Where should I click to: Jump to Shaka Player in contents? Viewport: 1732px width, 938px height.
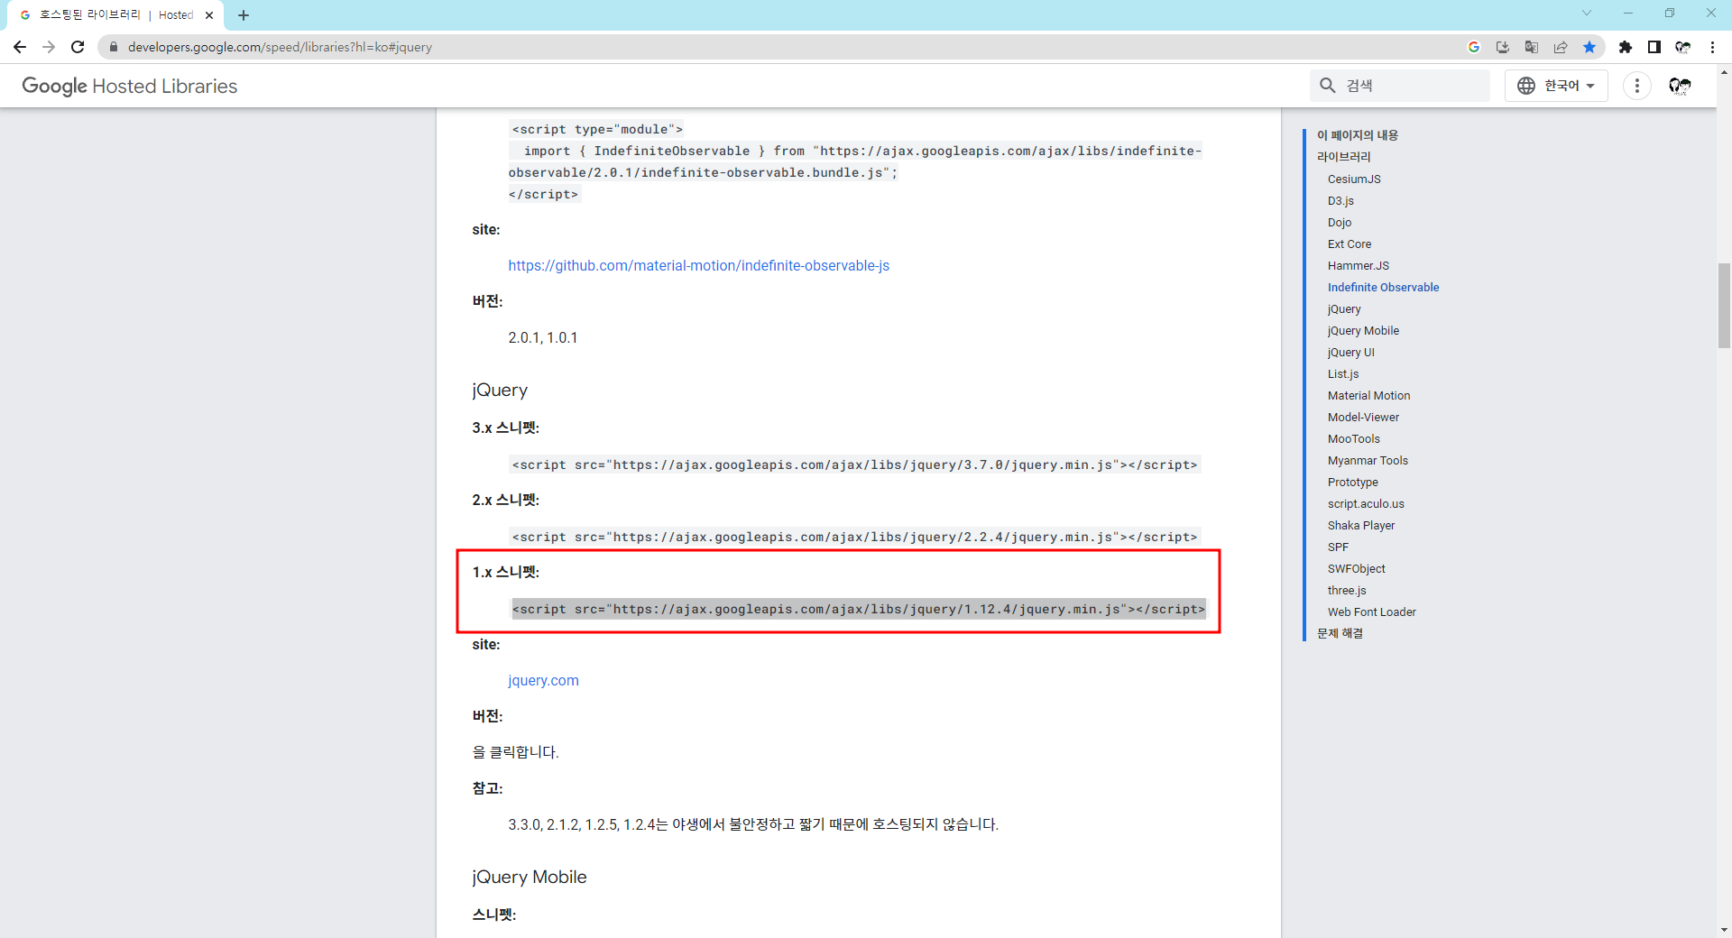coord(1361,525)
